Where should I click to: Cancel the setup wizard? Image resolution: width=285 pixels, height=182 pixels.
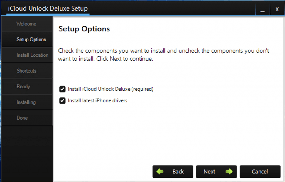(260, 171)
